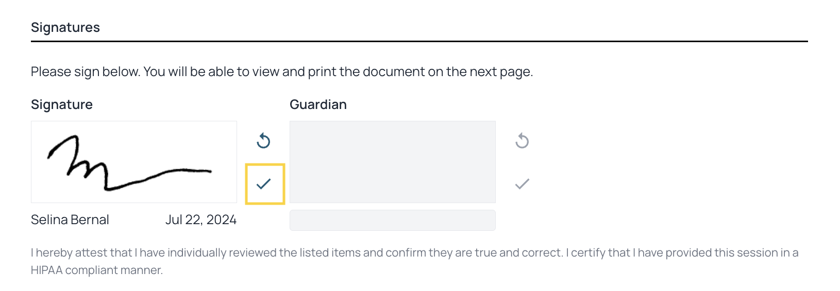Click the divider line under Signatures
This screenshot has width=840, height=291.
pos(419,41)
